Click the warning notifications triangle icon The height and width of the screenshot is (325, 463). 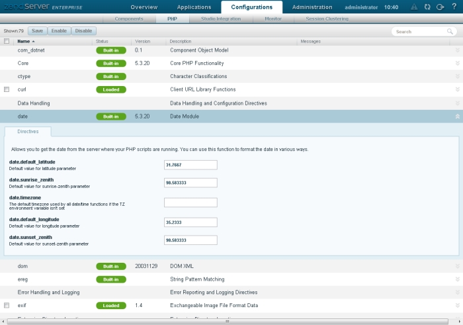click(x=413, y=7)
